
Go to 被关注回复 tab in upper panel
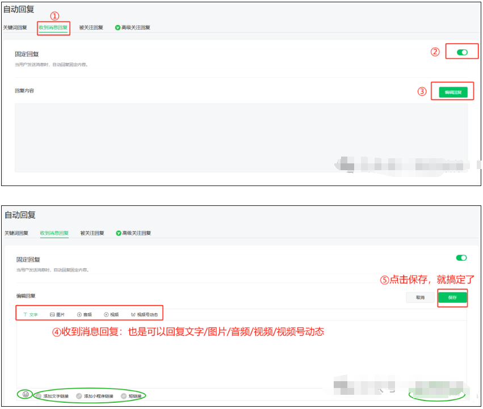tap(91, 27)
